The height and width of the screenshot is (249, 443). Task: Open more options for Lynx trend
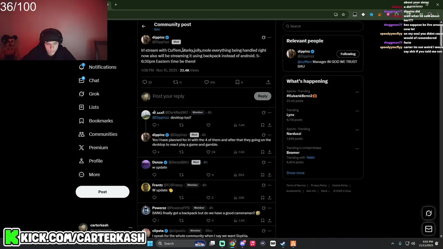(357, 111)
